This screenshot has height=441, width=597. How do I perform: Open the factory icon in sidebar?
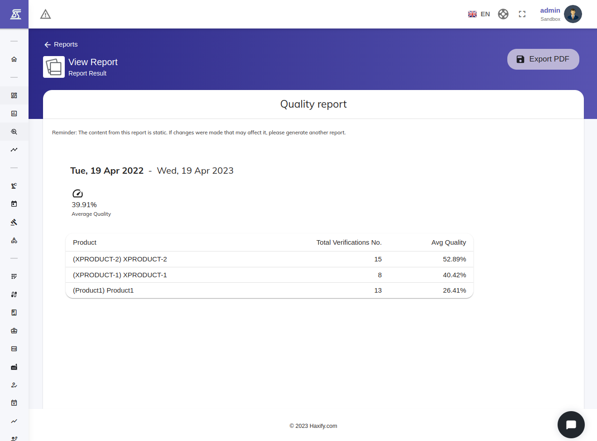(x=14, y=367)
